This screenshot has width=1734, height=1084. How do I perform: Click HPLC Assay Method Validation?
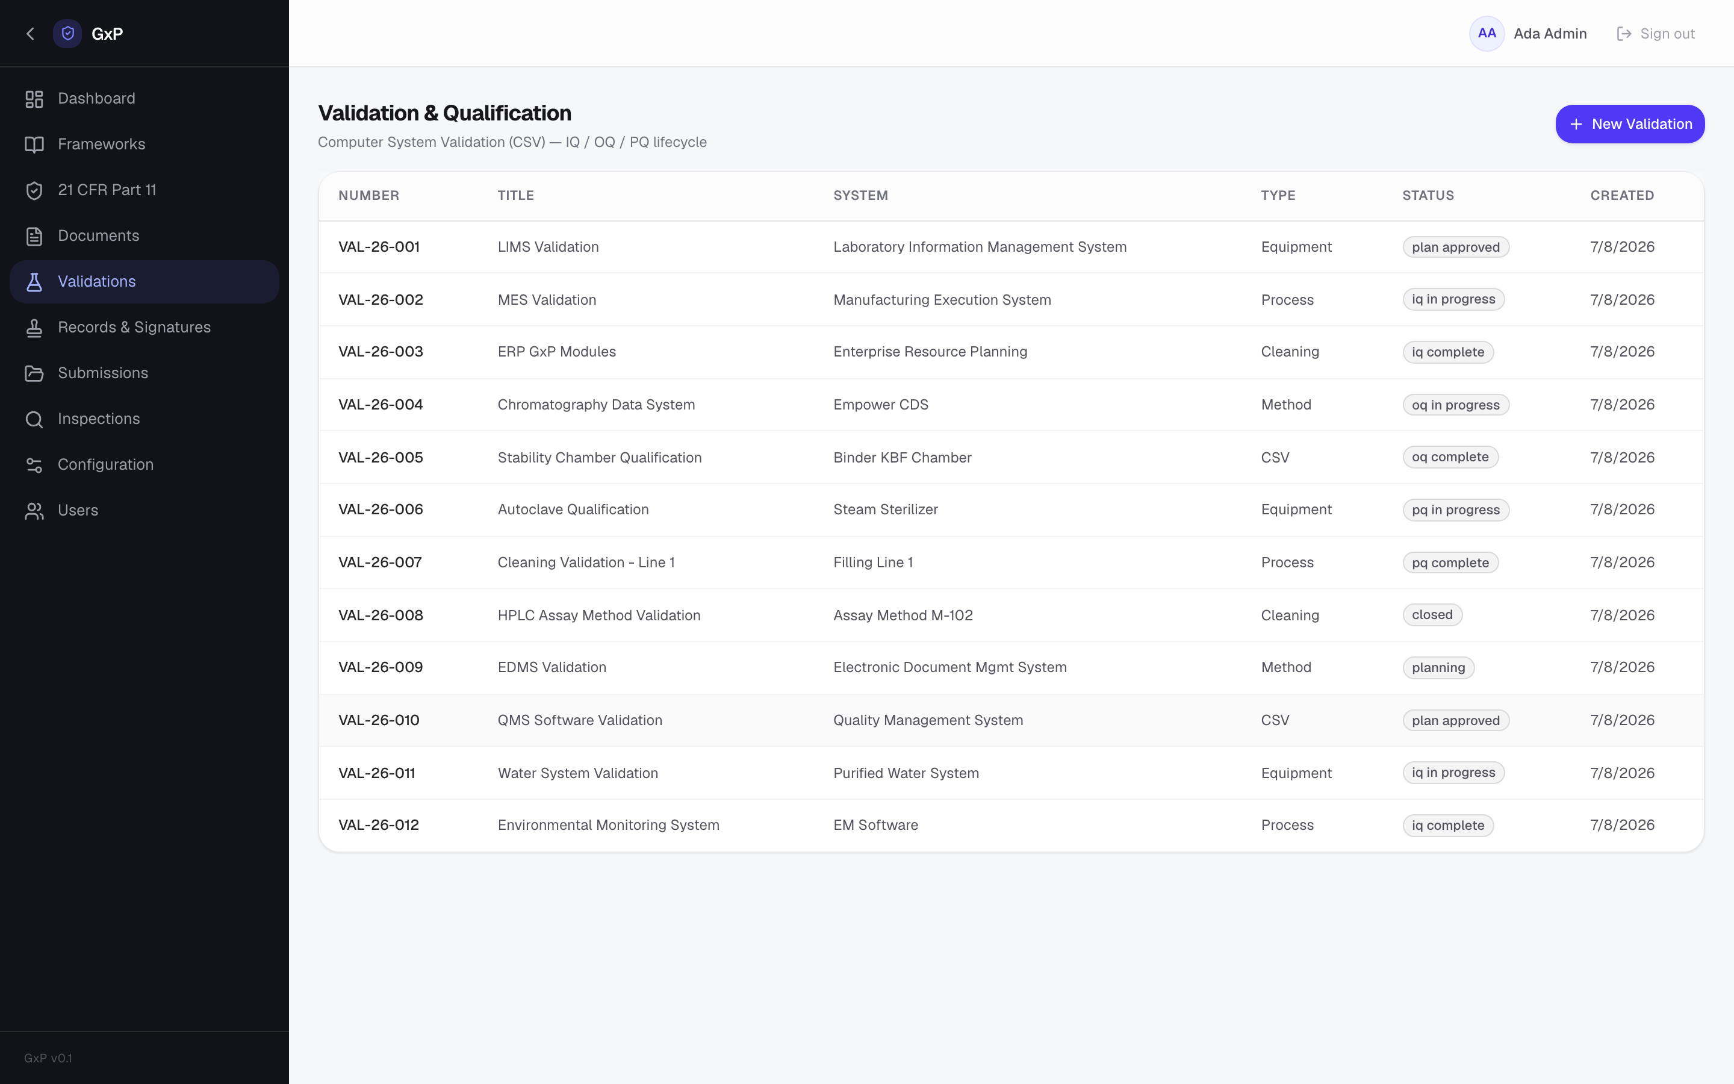[599, 615]
